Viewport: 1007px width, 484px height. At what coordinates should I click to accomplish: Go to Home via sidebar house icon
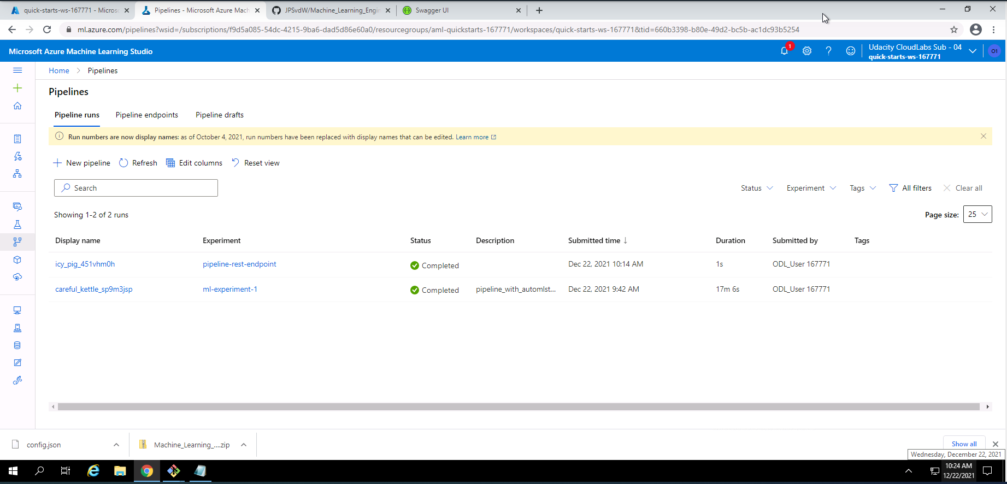(x=17, y=106)
